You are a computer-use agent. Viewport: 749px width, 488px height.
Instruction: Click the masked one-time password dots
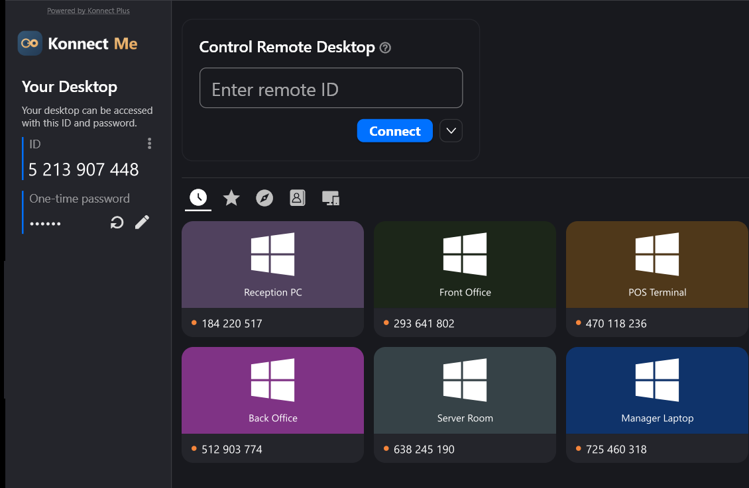[x=45, y=223]
